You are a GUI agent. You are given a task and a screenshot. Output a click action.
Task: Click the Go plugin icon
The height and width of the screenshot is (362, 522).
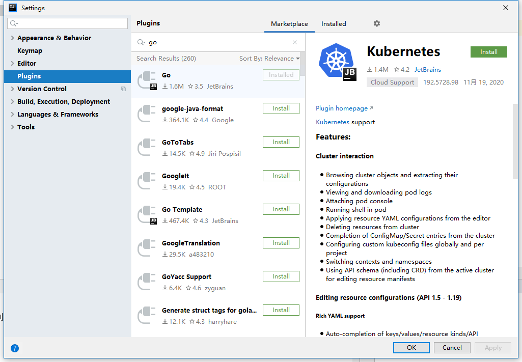[147, 80]
